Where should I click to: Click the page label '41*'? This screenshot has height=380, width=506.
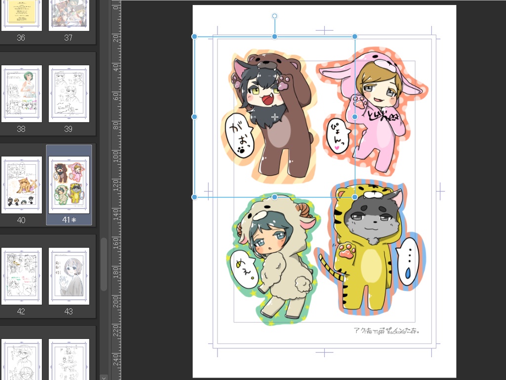coord(69,220)
